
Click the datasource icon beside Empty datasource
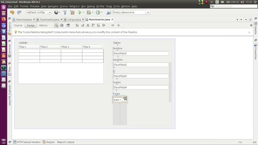click(108, 12)
